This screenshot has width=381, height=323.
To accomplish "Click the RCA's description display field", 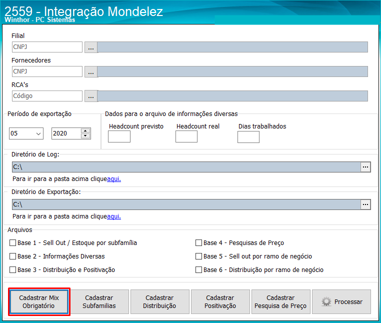I will click(x=232, y=96).
